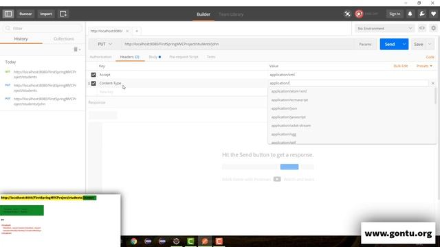Click the red C icon in taskbar
Screen dimensions: 440x247
tap(219, 241)
